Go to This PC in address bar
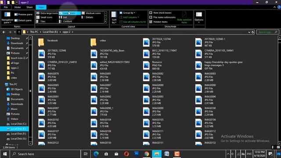This screenshot has height=158, width=281. coord(34,32)
